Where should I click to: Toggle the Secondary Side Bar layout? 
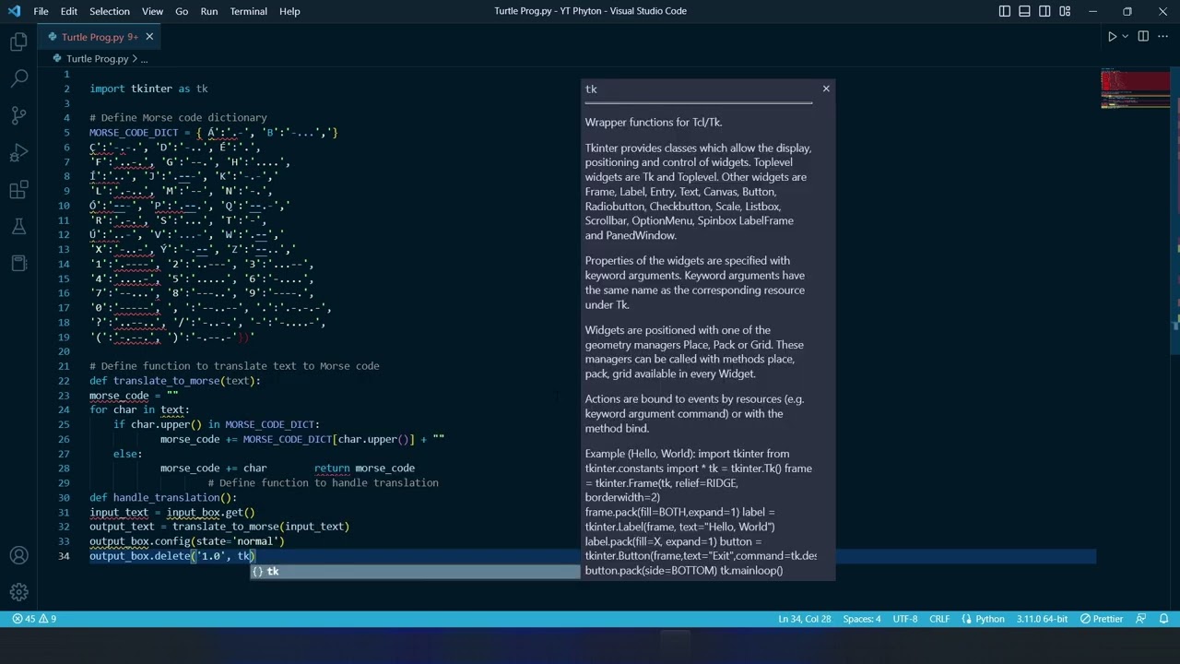tap(1045, 11)
